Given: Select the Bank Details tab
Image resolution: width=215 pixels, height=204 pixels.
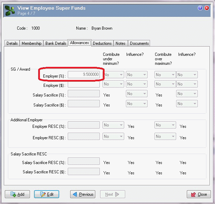Looking at the screenshot, I should click(56, 43).
